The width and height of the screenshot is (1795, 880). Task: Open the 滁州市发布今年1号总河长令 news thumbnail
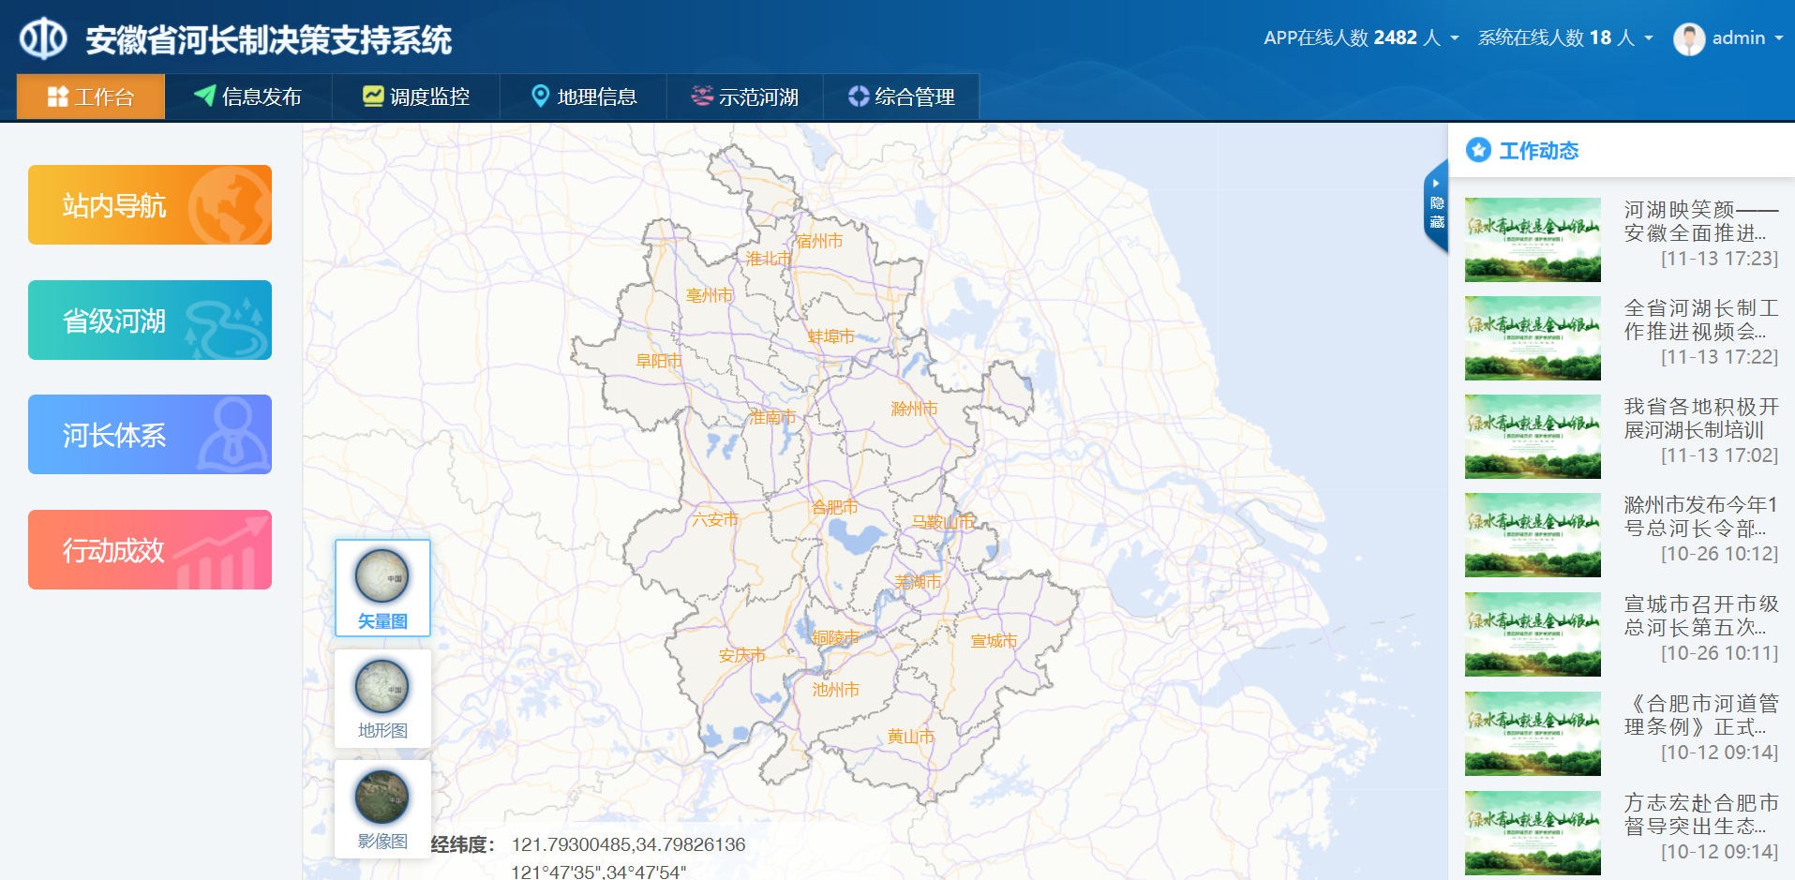coord(1533,535)
